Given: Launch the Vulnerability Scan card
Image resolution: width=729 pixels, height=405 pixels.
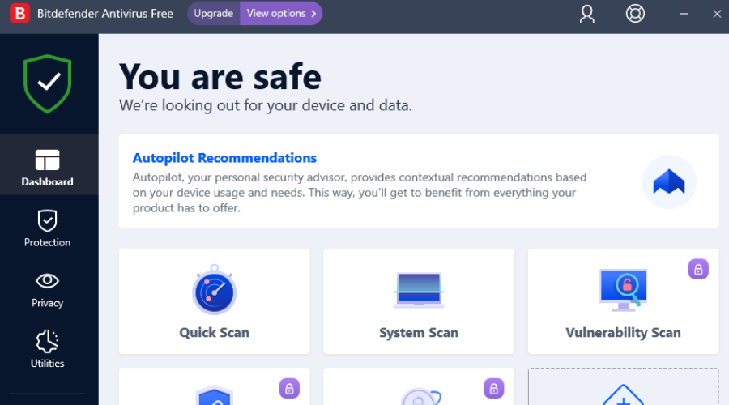Looking at the screenshot, I should coord(624,301).
